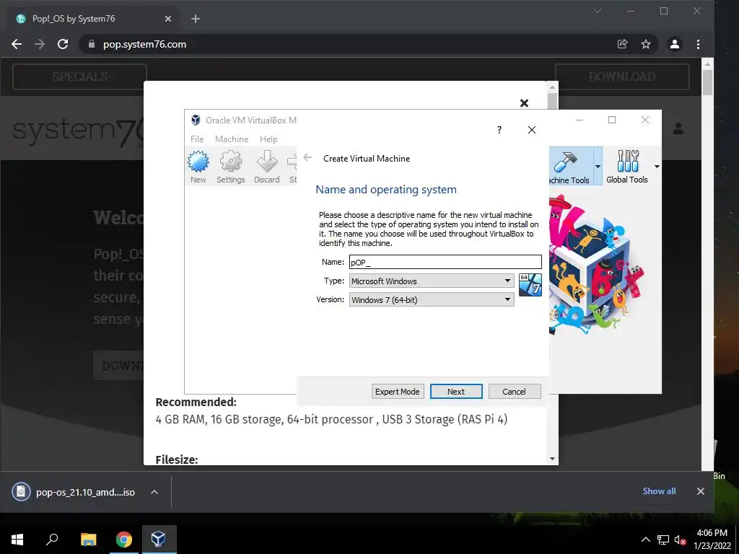739x554 pixels.
Task: Click the Name field containing pOP_
Action: pyautogui.click(x=445, y=262)
